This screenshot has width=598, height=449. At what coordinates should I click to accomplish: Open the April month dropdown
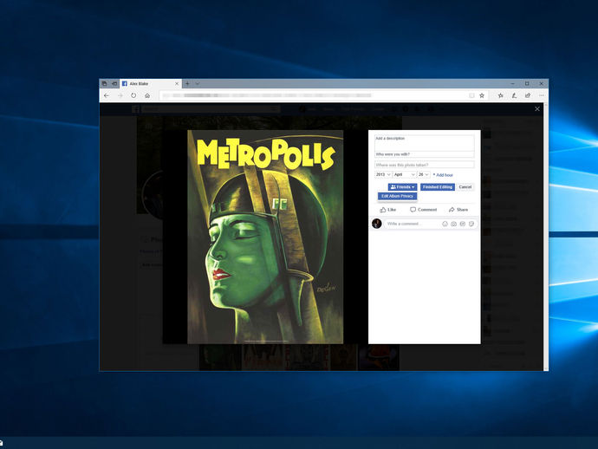(404, 175)
